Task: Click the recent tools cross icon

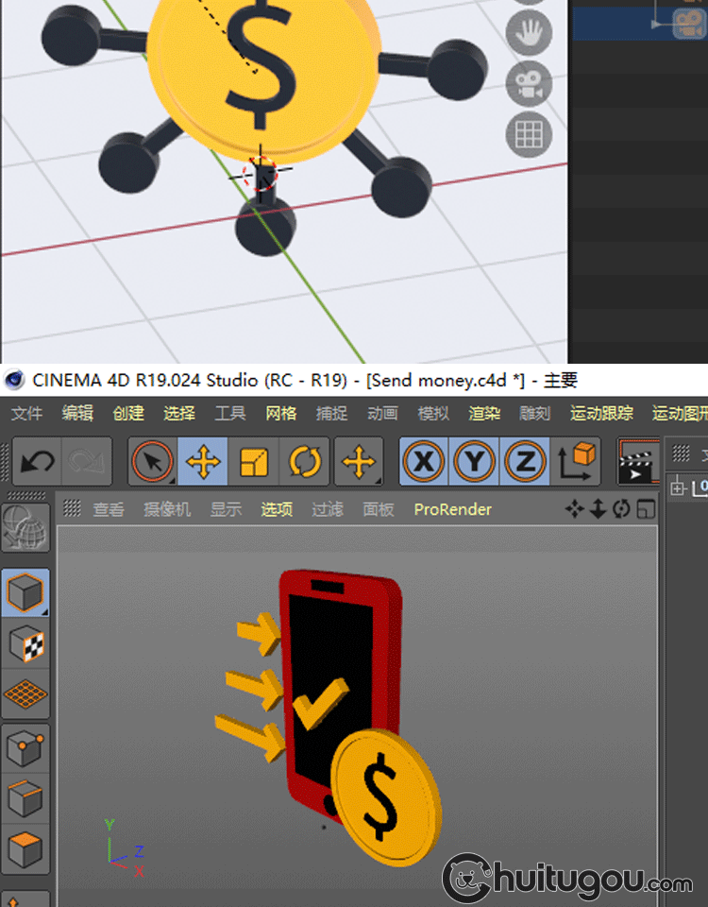Action: (x=359, y=462)
